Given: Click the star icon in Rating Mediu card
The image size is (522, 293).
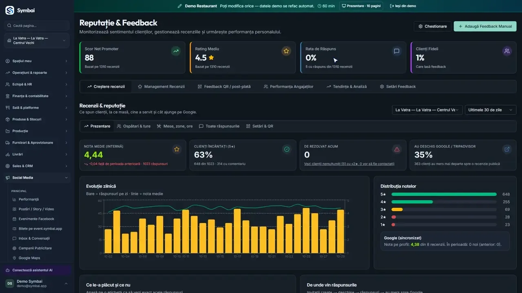Looking at the screenshot, I should coord(286,51).
